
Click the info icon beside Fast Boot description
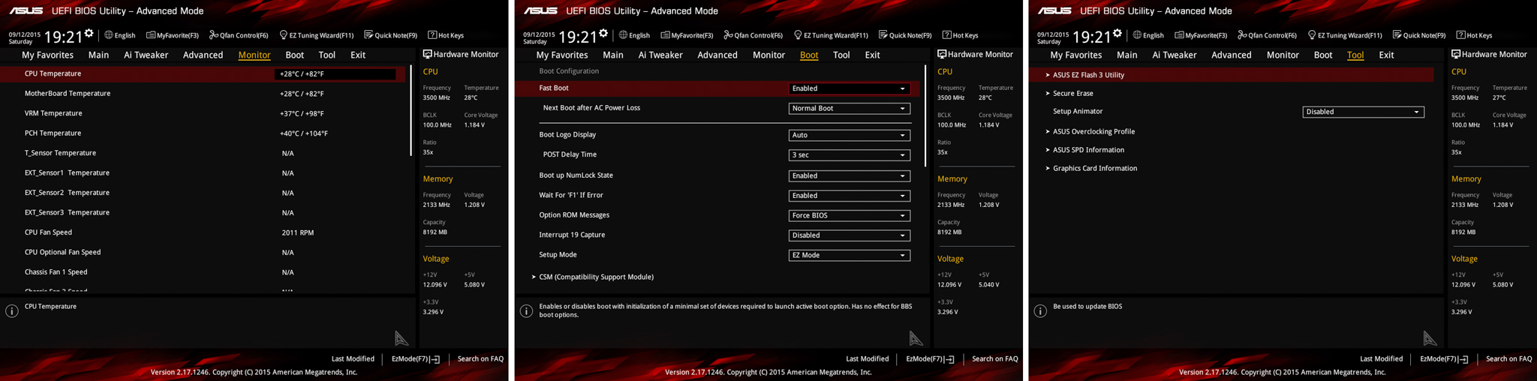click(x=526, y=311)
